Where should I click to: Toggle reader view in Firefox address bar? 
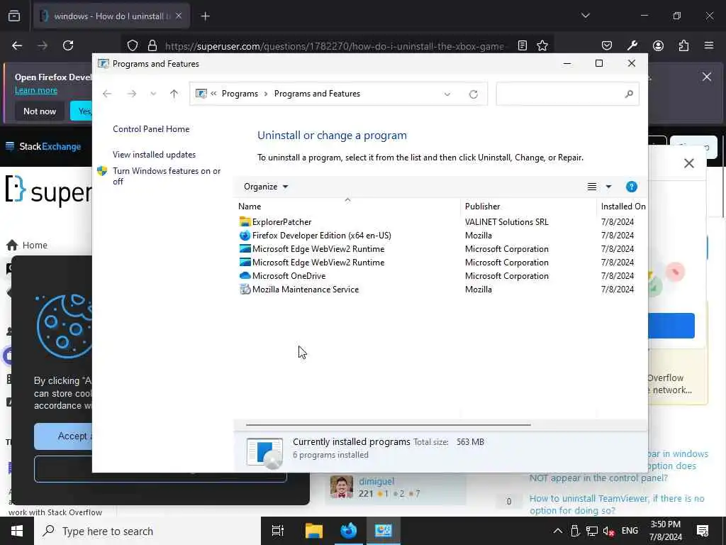click(523, 45)
